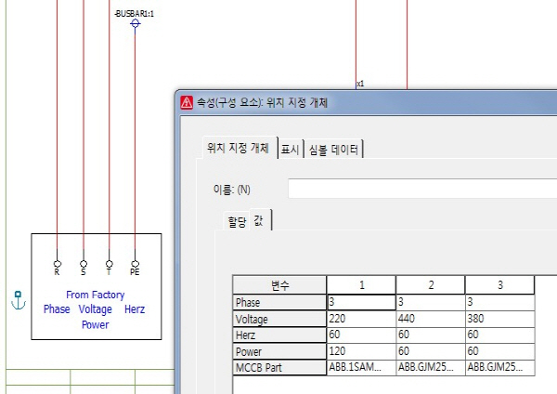Viewport: 557px width, 394px height.
Task: Click Voltage cell showing 440
Action: point(431,319)
